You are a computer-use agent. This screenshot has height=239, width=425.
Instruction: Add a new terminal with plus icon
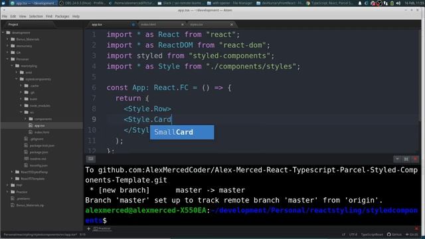pos(88,228)
